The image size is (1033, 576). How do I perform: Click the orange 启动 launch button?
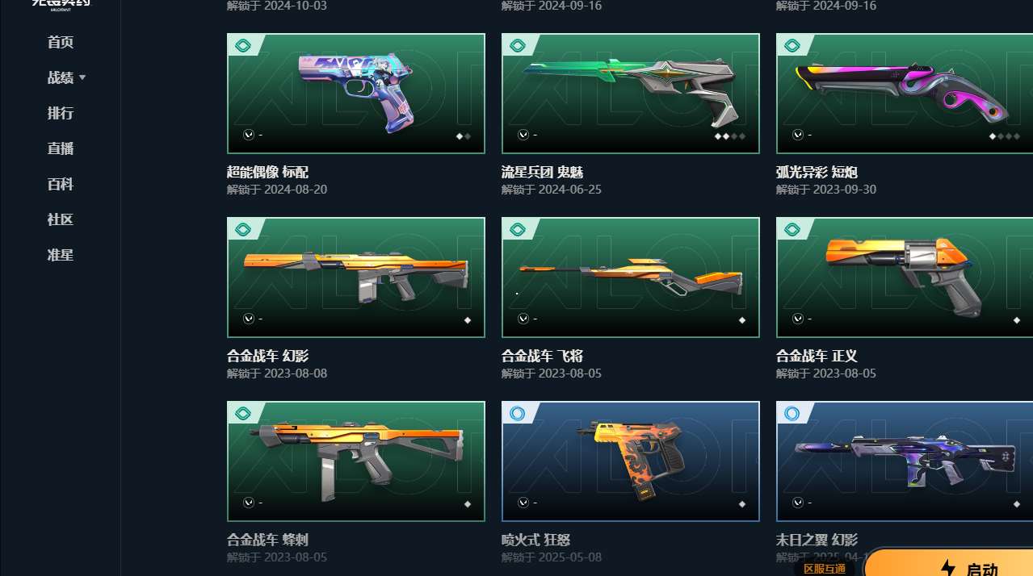950,563
